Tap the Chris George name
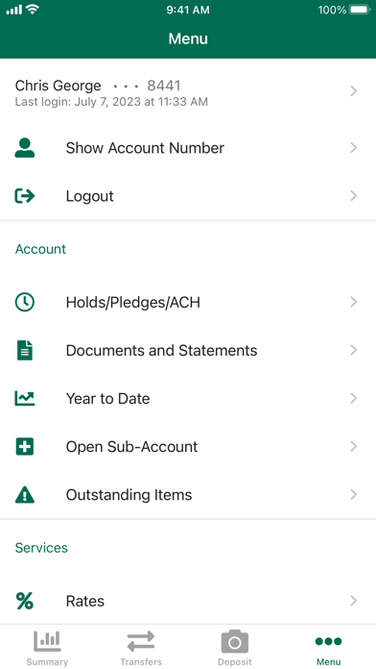Screen dimensions: 376x669 pos(58,86)
